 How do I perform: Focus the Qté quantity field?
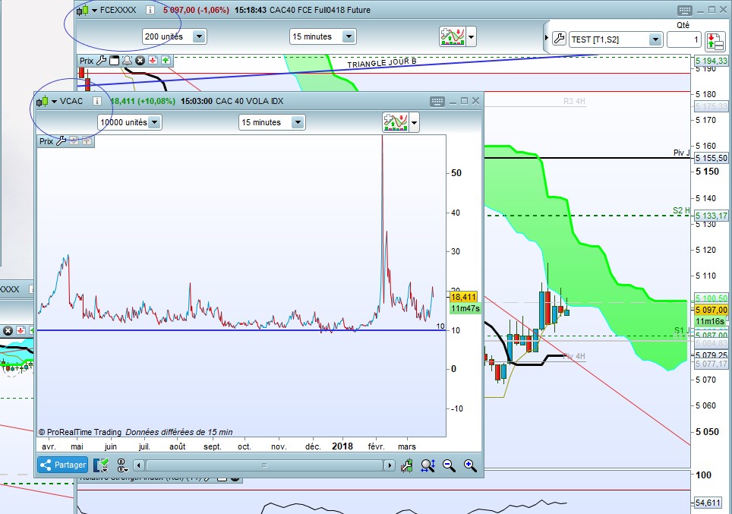click(684, 39)
